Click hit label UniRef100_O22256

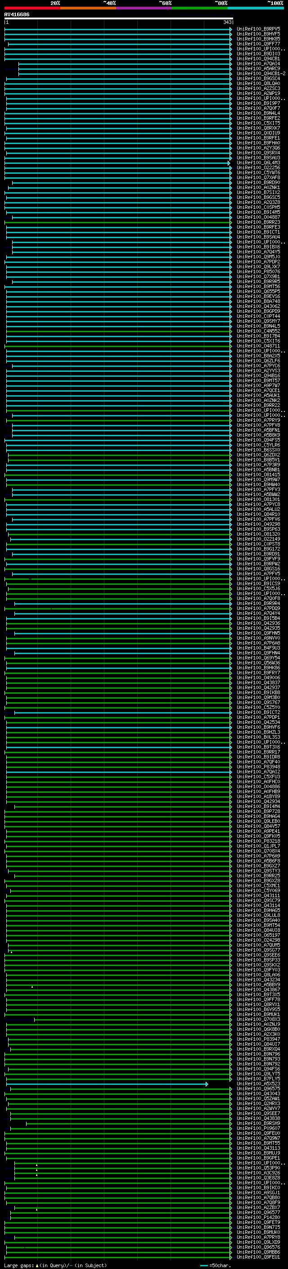(258, 167)
